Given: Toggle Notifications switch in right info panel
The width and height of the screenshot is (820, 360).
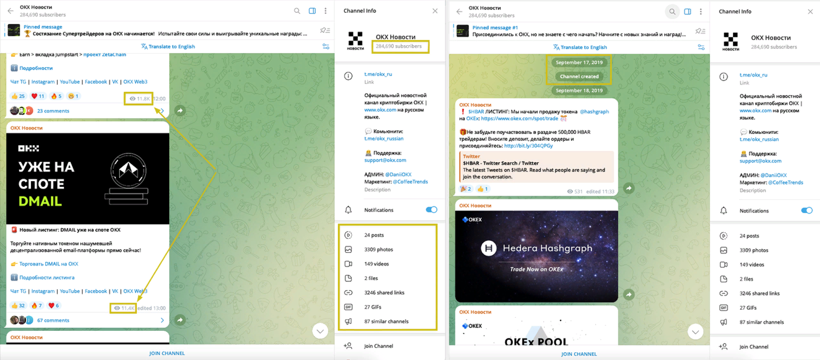Looking at the screenshot, I should click(806, 211).
